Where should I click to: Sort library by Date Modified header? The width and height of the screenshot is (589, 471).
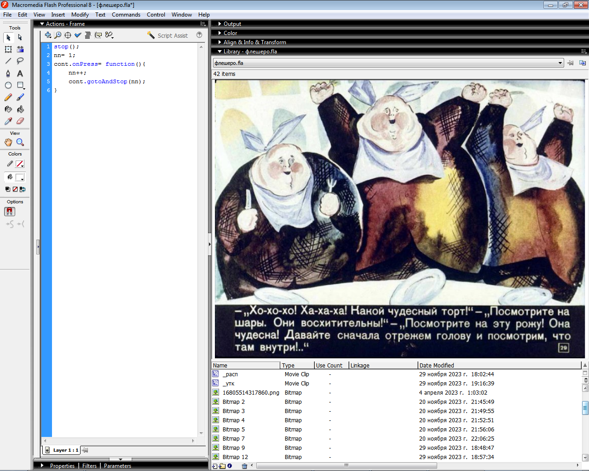[x=500, y=365]
